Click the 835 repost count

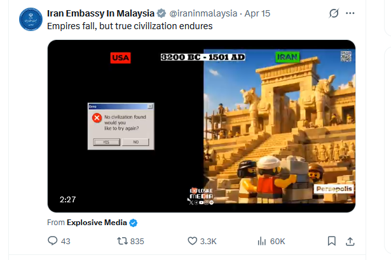pyautogui.click(x=137, y=242)
